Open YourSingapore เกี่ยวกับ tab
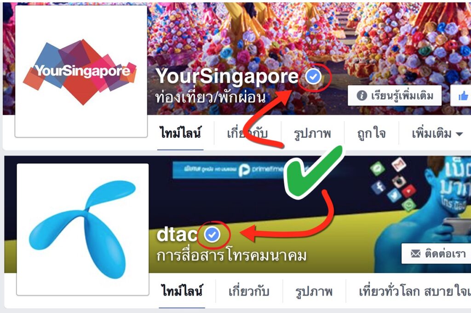 point(247,133)
